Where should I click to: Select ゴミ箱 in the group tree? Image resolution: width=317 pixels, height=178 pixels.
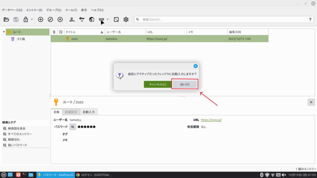point(21,39)
